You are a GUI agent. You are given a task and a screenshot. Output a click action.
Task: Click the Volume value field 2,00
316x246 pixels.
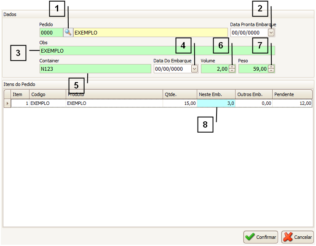[x=214, y=69]
